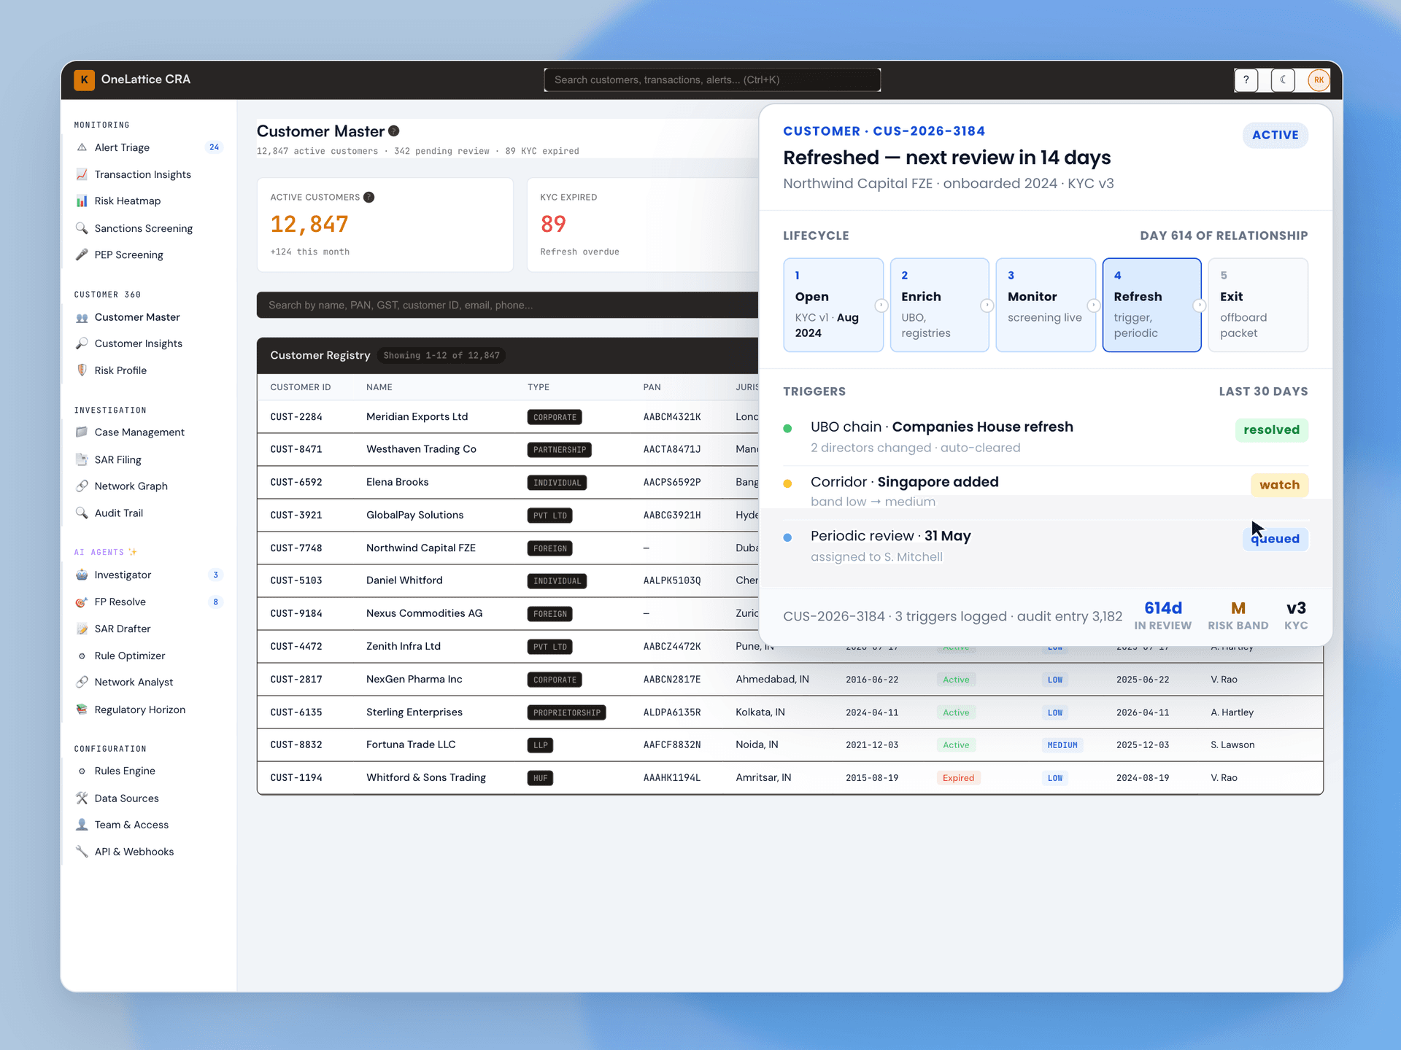Go to Case Management page
Image resolution: width=1401 pixels, height=1050 pixels.
tap(149, 432)
